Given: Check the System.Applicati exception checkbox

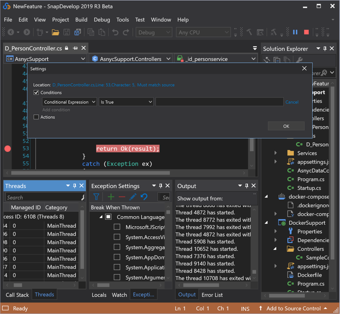Looking at the screenshot, I should [x=117, y=267].
